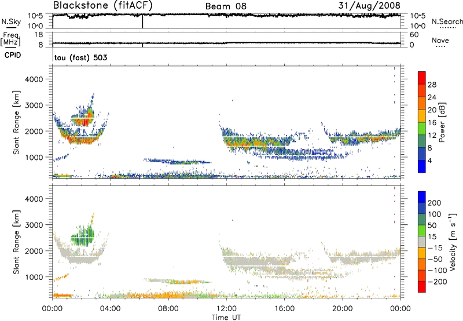The width and height of the screenshot is (463, 321).
Task: Click the "-100" value on Velocity colorbar
Action: coord(438,271)
